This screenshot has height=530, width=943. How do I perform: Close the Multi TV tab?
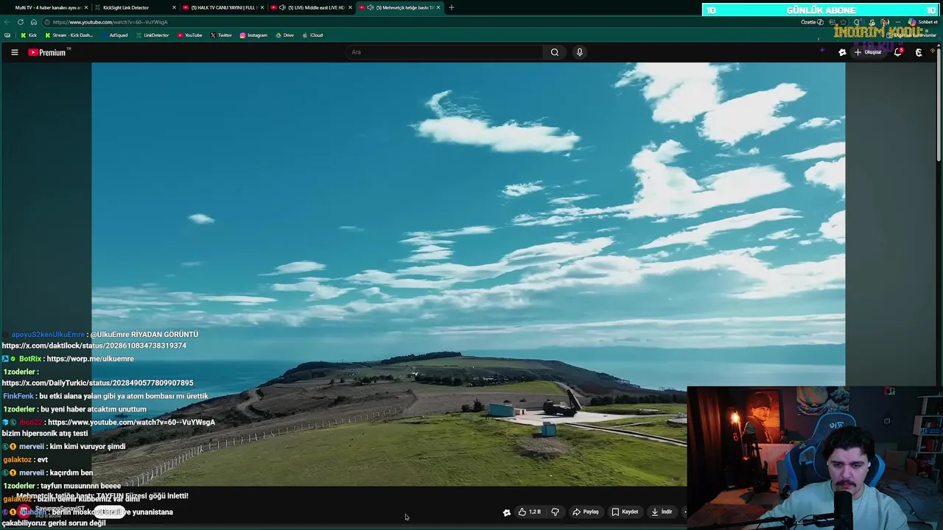[86, 7]
